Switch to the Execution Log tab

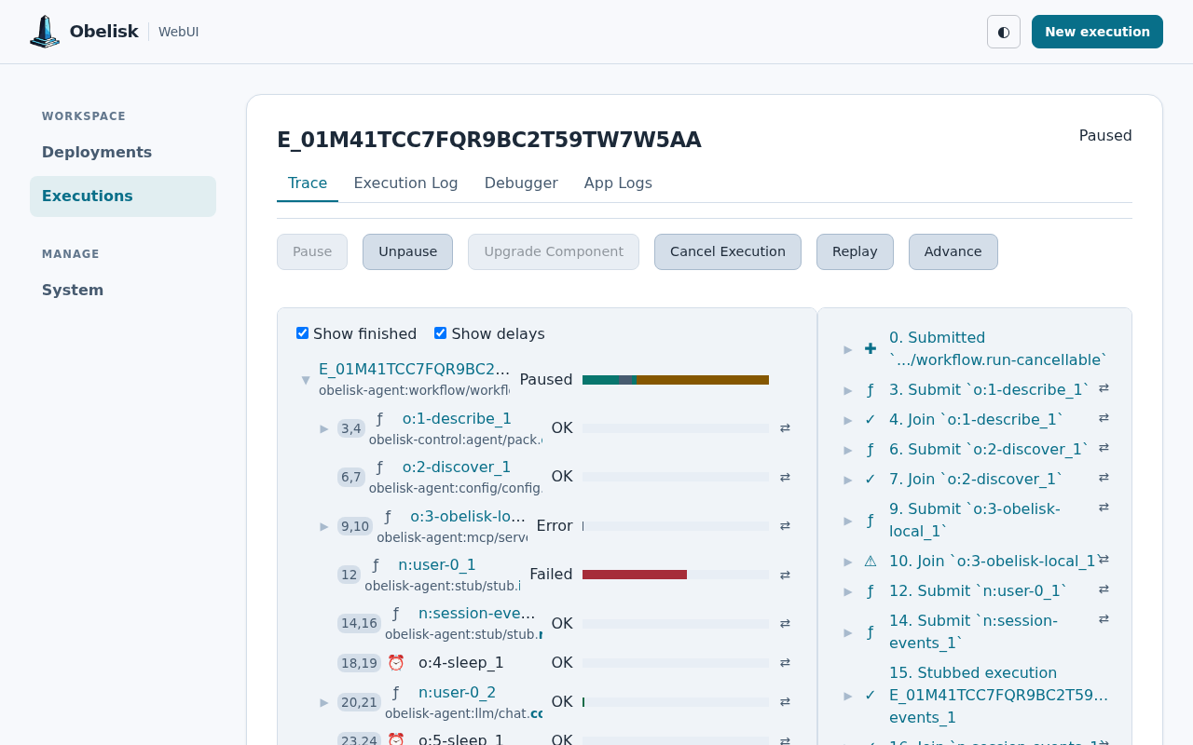click(405, 183)
